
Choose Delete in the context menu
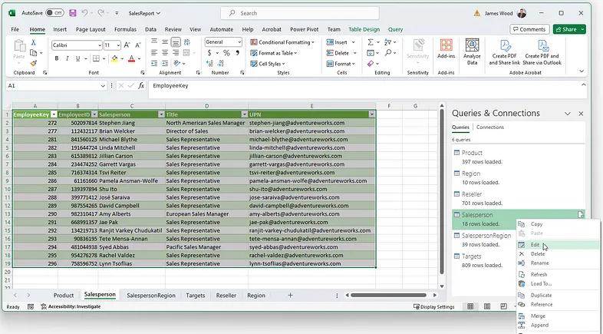tap(558, 254)
